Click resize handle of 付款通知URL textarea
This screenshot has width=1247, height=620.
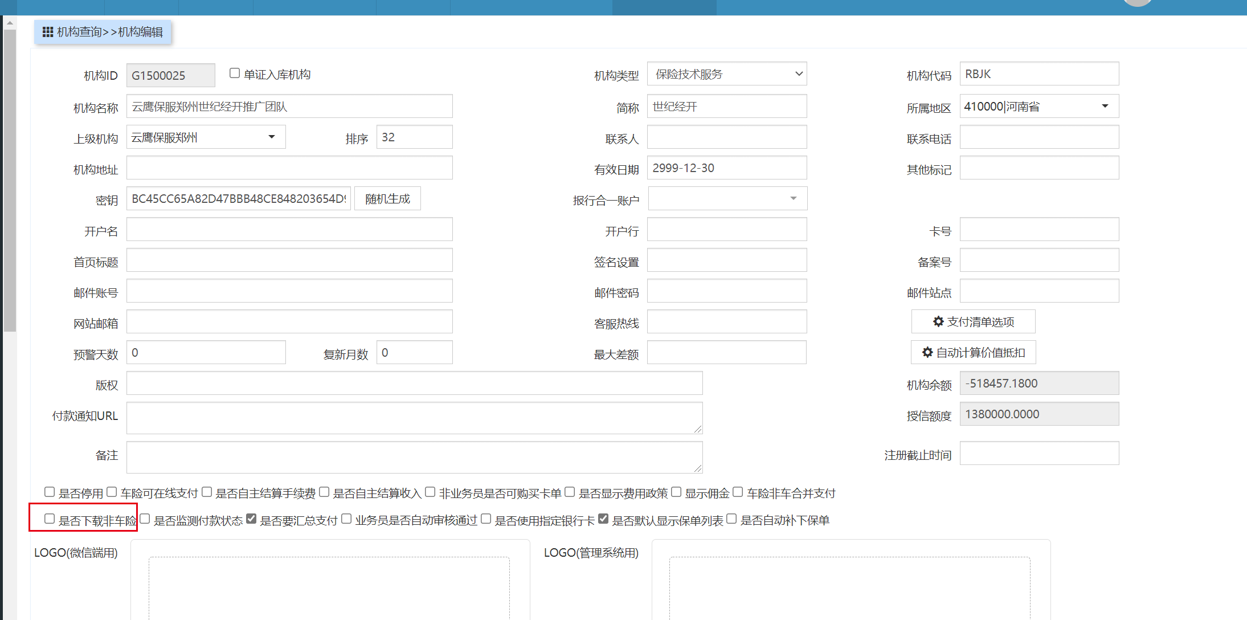(x=698, y=429)
